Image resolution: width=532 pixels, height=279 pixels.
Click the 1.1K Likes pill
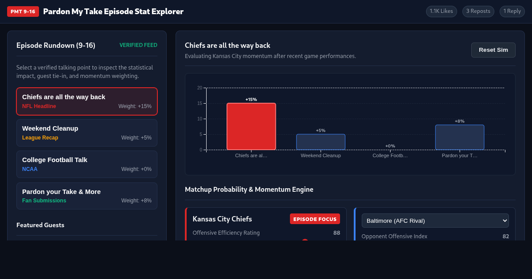441,12
